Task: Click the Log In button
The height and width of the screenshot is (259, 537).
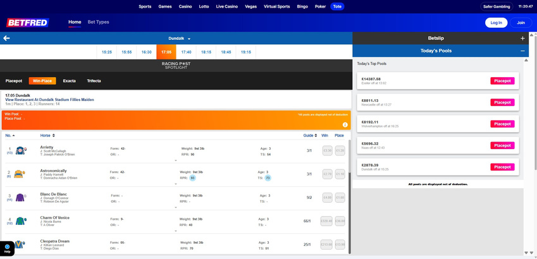Action: (x=497, y=23)
